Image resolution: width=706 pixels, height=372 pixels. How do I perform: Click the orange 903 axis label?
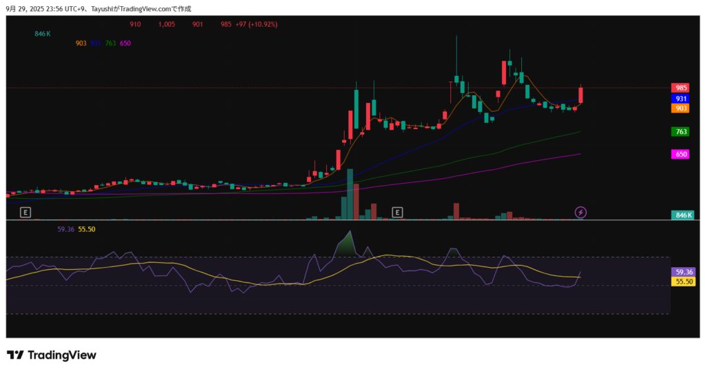(681, 108)
